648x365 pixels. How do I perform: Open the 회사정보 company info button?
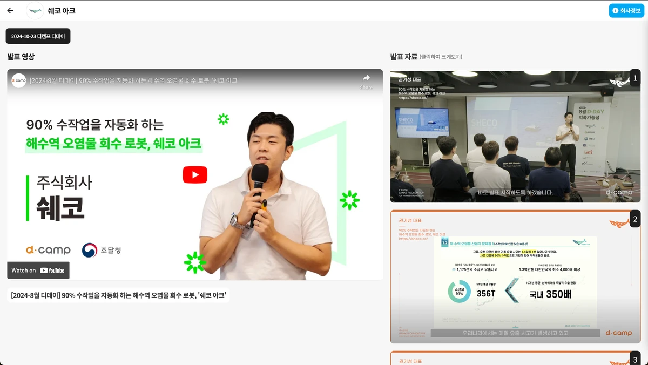(626, 11)
